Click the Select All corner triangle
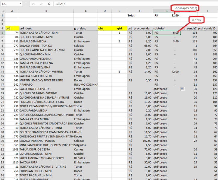 3,11
